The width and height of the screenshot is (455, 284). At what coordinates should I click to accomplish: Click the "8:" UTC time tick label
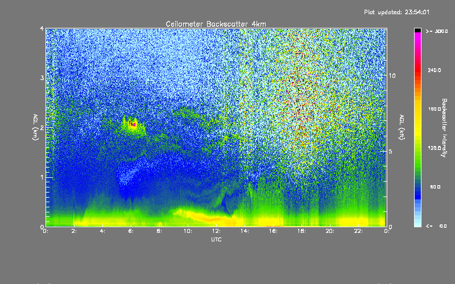(160, 231)
